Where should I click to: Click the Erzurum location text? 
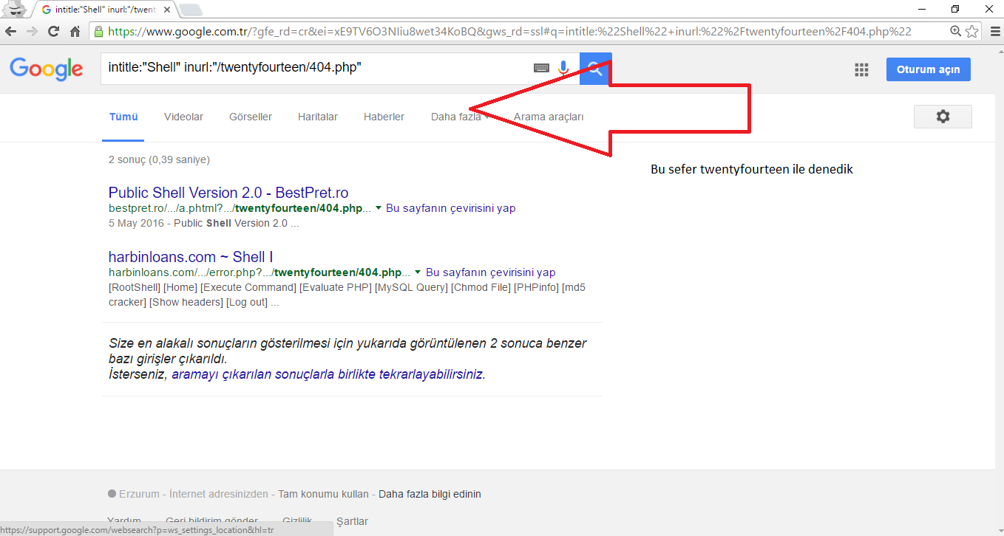coord(139,494)
